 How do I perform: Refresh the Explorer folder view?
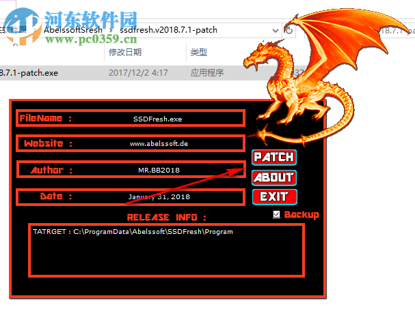(x=289, y=31)
